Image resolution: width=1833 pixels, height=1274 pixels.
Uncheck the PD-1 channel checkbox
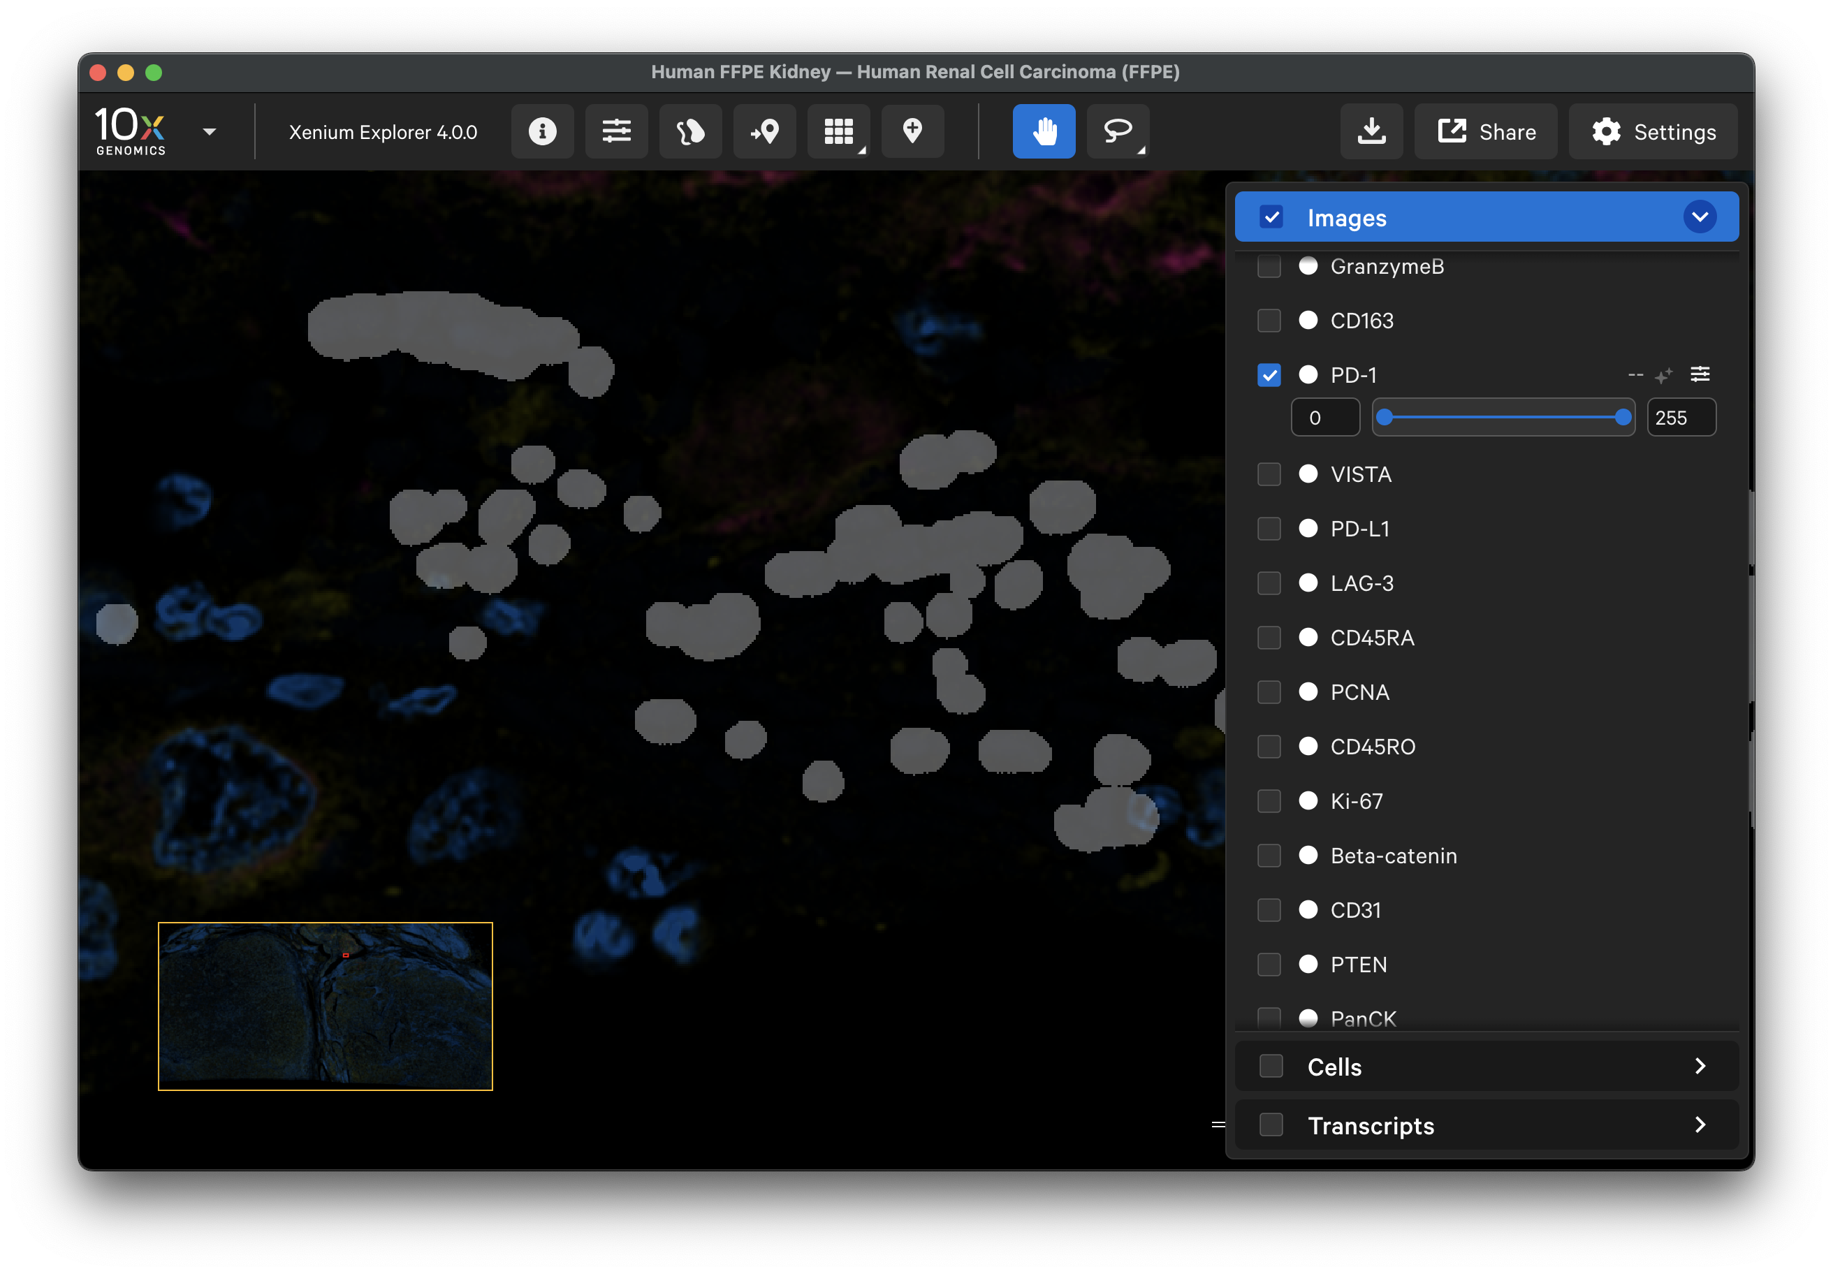click(1269, 374)
